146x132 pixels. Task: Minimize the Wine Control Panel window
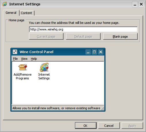(x=88, y=52)
